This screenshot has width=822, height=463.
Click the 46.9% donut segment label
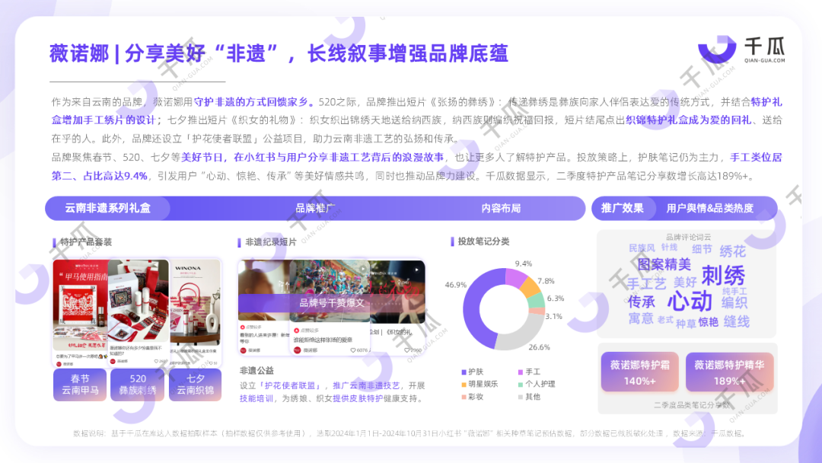click(x=456, y=285)
